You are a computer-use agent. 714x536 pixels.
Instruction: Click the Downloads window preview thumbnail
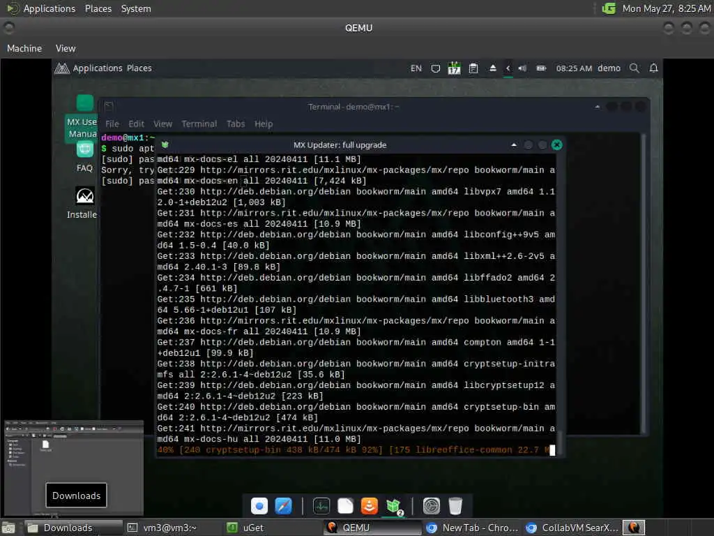(x=74, y=470)
